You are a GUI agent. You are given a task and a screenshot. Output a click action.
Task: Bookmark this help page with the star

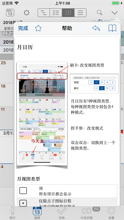click(38, 28)
